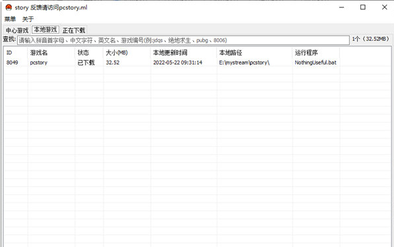Click the app icon in title bar
The image size is (394, 247).
[9, 7]
